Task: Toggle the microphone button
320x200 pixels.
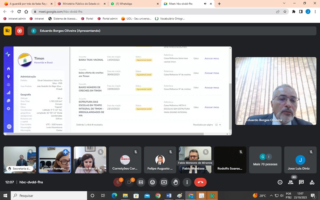Action: tap(117, 182)
